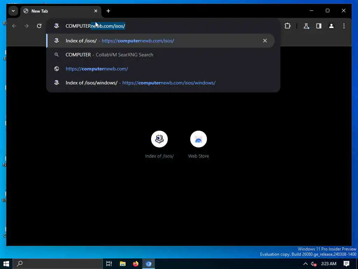The width and height of the screenshot is (358, 269).
Task: Reload the page
Action: [39, 26]
